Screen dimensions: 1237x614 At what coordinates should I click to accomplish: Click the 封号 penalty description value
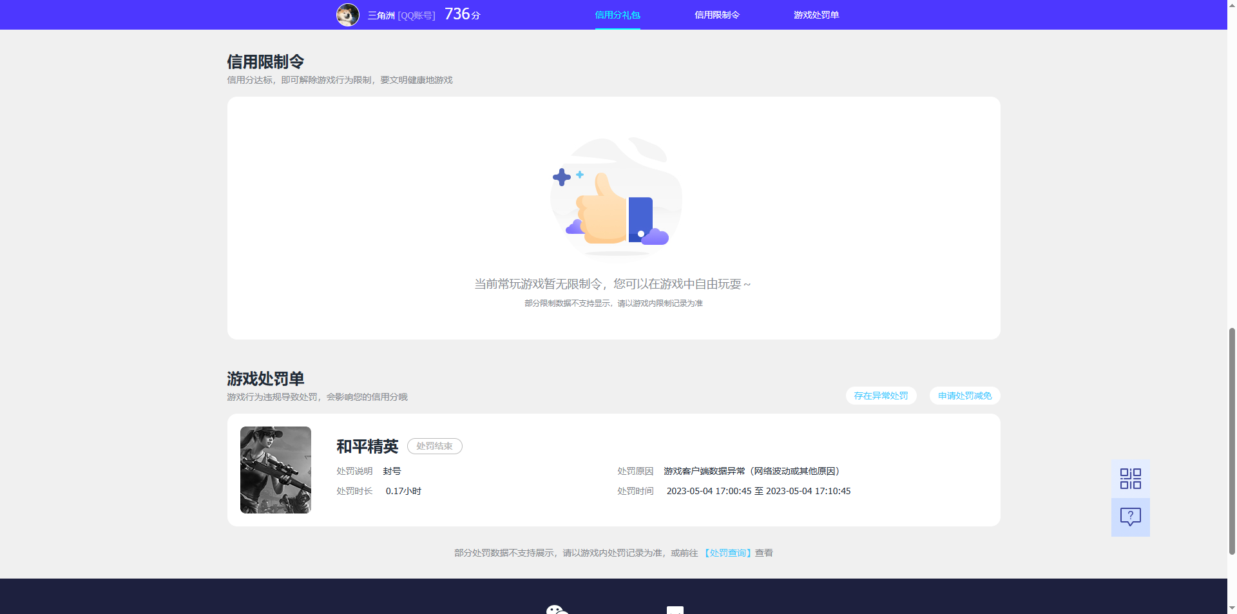pos(392,471)
